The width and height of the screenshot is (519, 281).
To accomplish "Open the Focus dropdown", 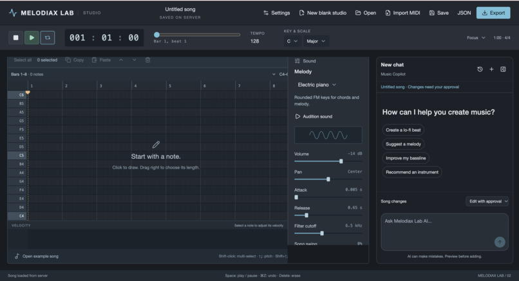I will 476,38.
